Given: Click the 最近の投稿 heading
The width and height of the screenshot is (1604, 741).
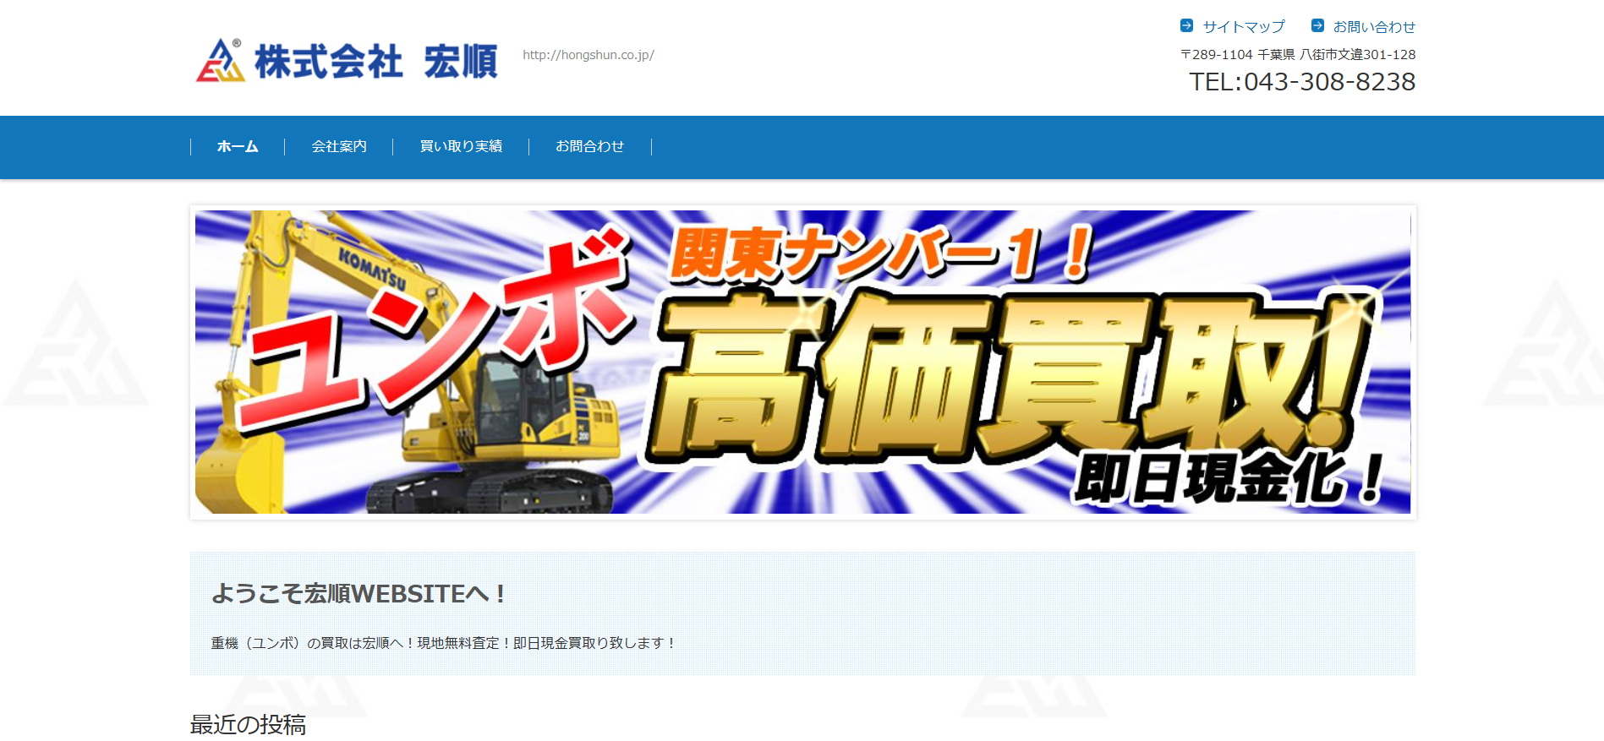Looking at the screenshot, I should 248,725.
